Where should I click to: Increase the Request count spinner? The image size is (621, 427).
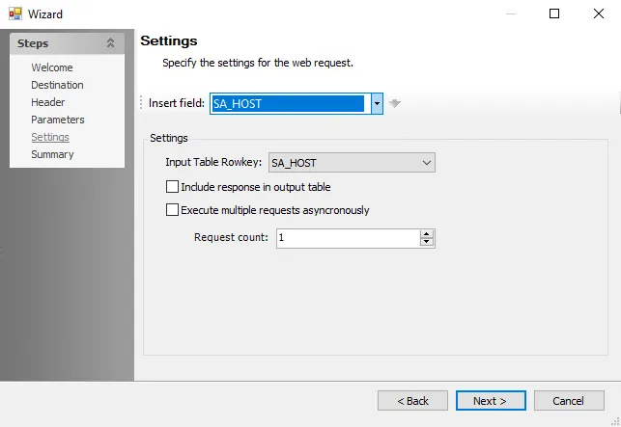tap(427, 234)
